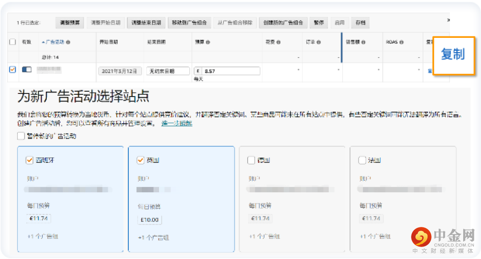The width and height of the screenshot is (481, 259).
Task: Click the 1 行已选定 selection label
Action: [29, 23]
